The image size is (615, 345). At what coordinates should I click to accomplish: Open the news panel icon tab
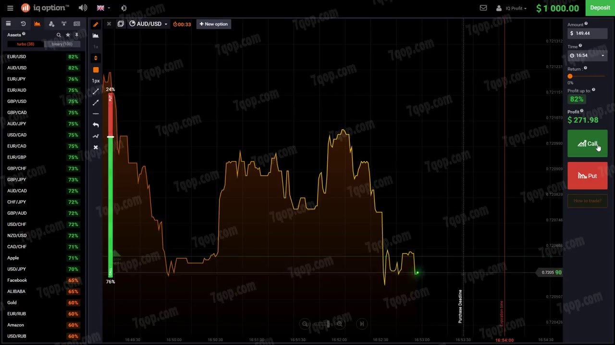point(77,23)
